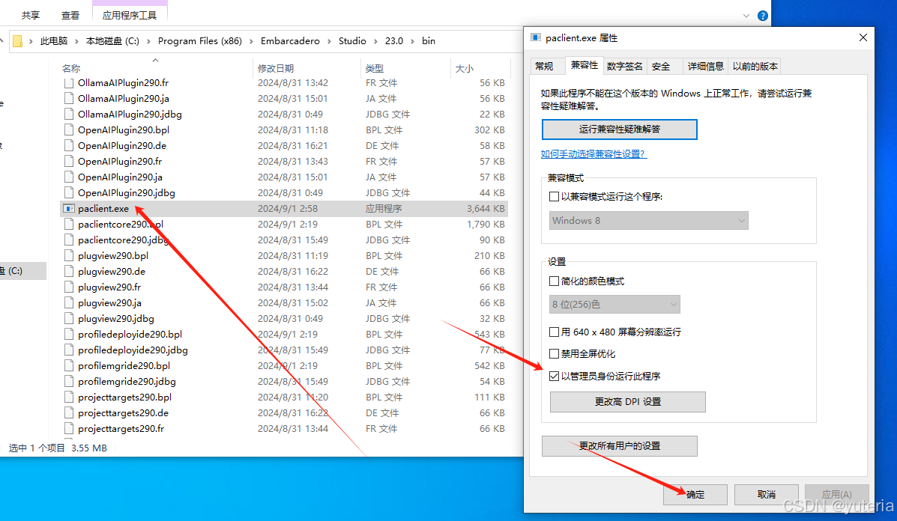Close the paclient.exe properties dialog

(x=863, y=37)
